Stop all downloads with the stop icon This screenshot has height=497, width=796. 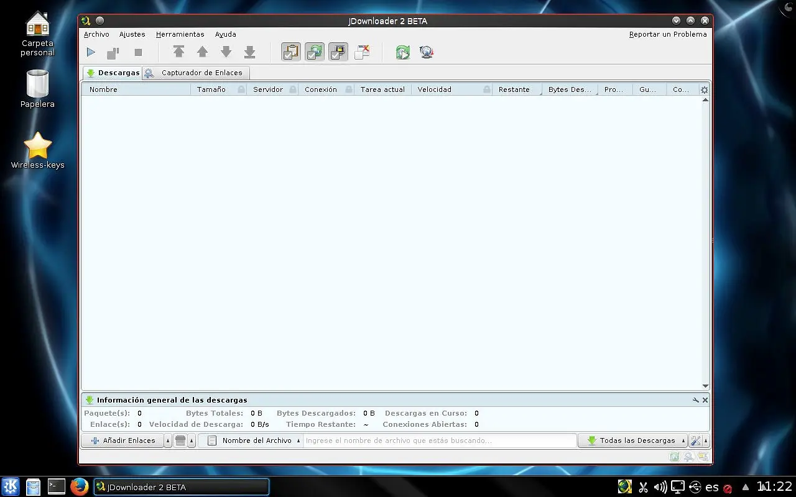tap(138, 53)
